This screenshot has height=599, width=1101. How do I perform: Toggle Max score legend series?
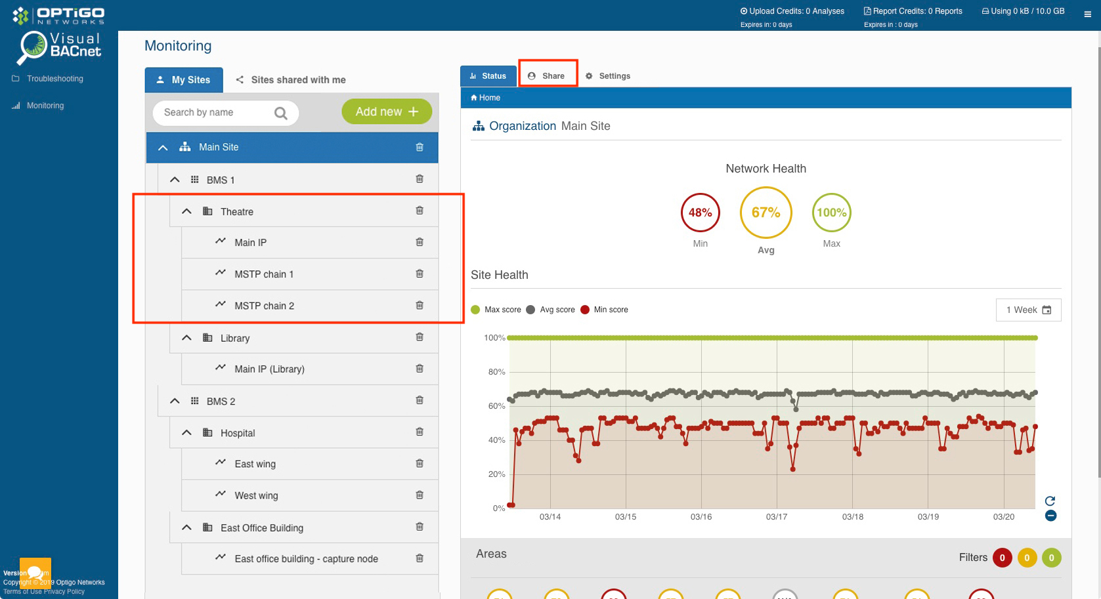[x=496, y=310]
